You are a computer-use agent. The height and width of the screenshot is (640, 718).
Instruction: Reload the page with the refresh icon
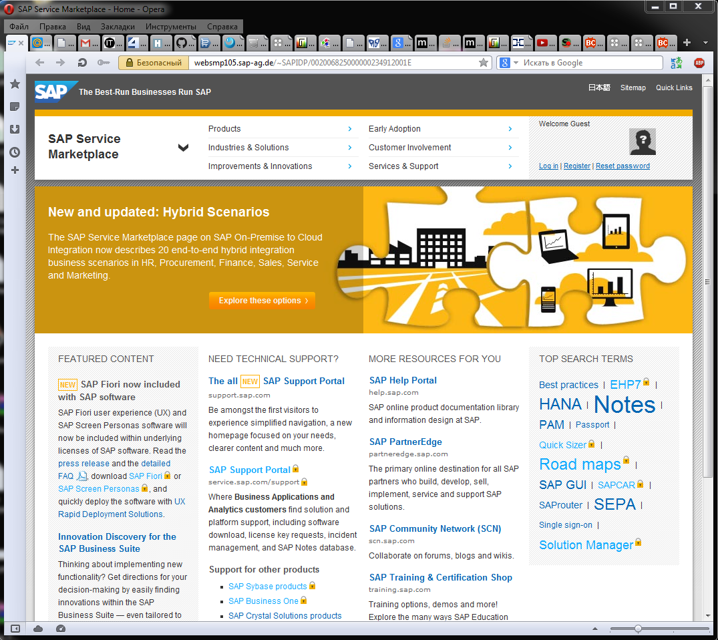point(82,63)
